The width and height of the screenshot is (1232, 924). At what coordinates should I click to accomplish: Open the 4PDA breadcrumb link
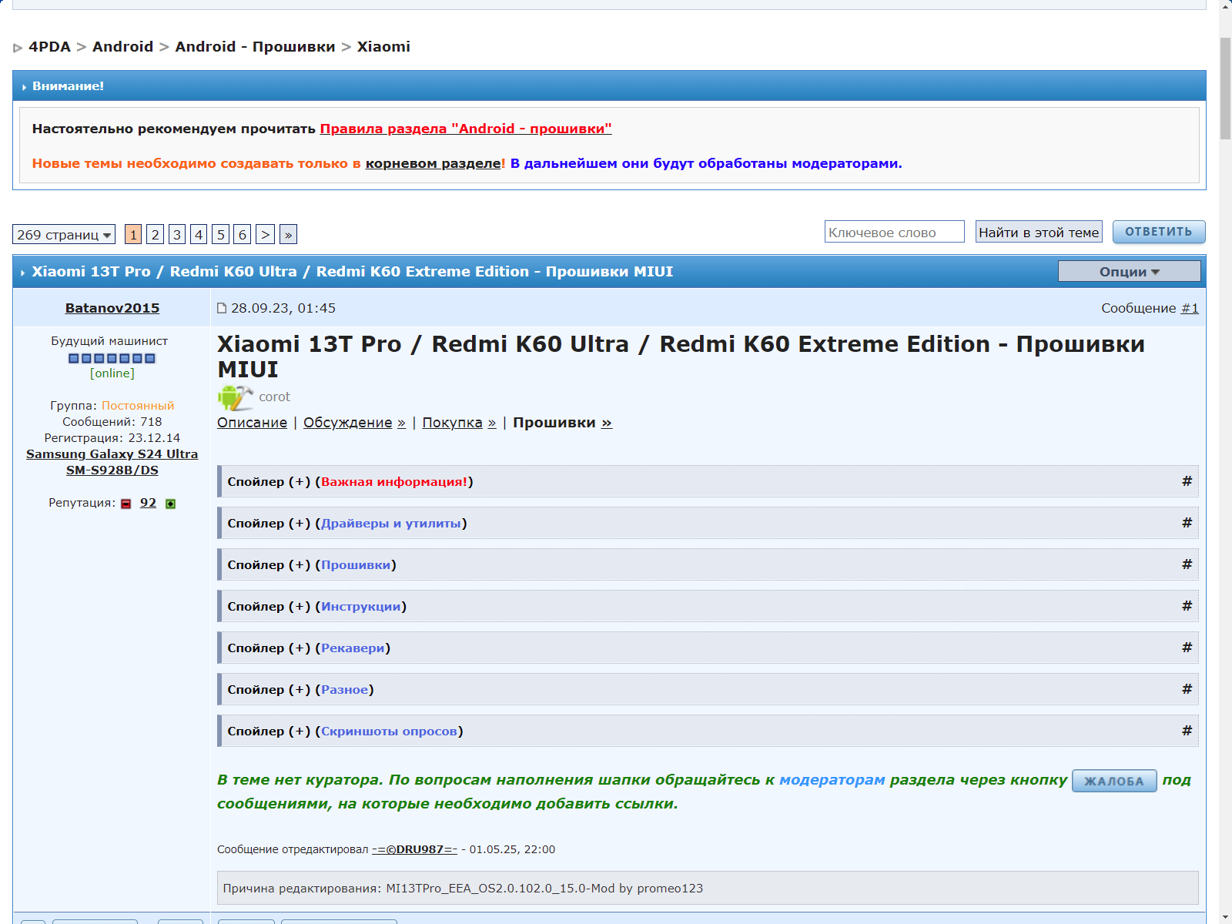[x=49, y=47]
